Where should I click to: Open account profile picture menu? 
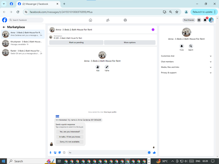coord(211,20)
